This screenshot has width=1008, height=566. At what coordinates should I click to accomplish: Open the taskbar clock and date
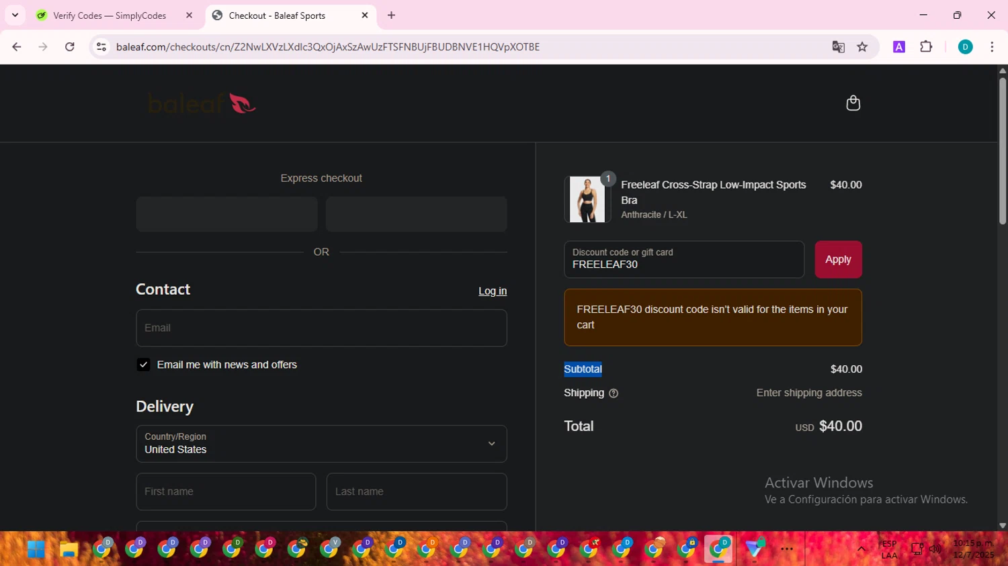973,549
